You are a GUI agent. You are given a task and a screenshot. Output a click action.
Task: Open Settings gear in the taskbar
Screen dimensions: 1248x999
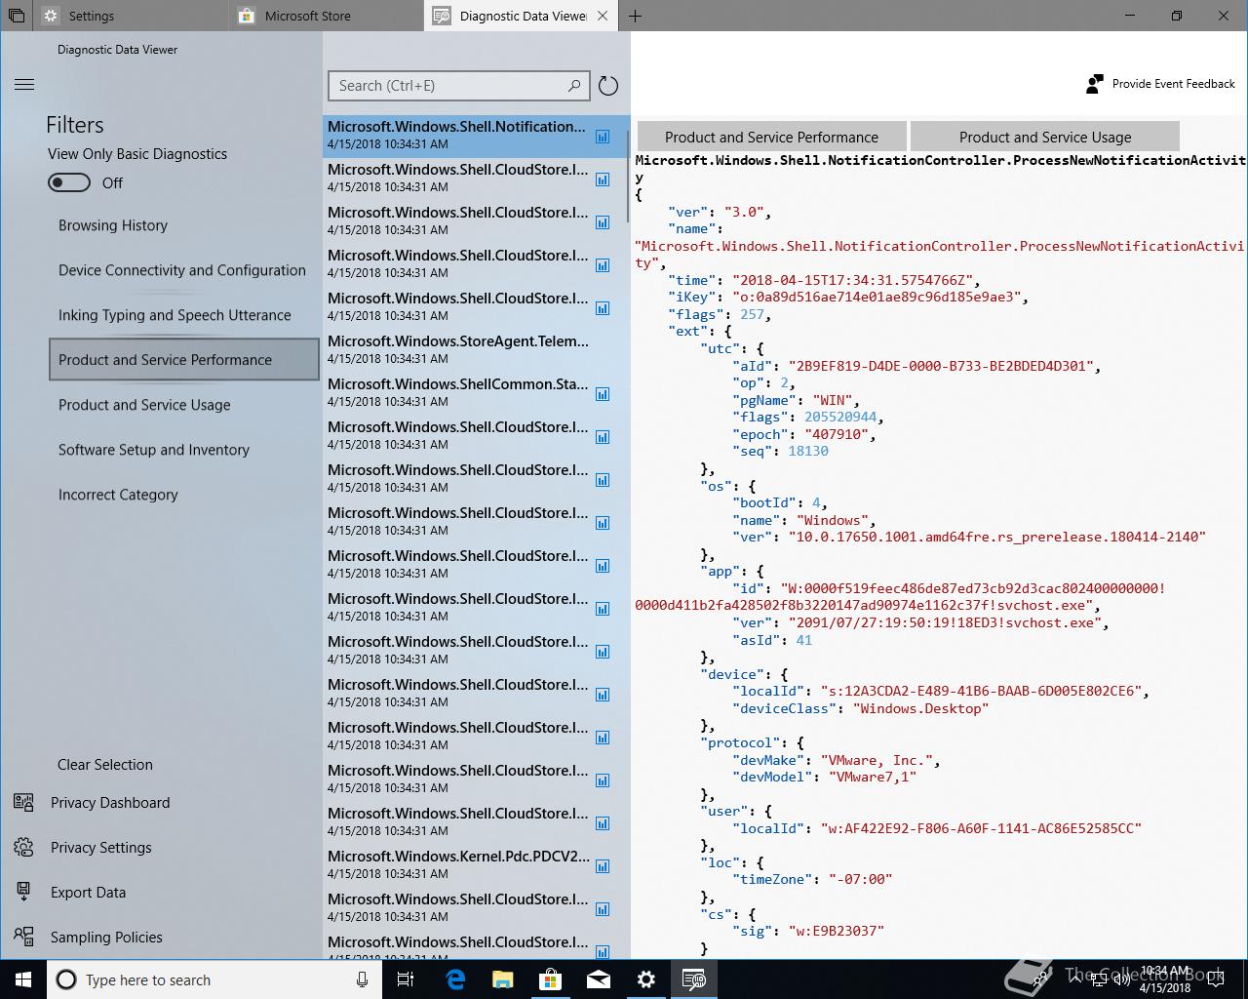[x=646, y=979]
